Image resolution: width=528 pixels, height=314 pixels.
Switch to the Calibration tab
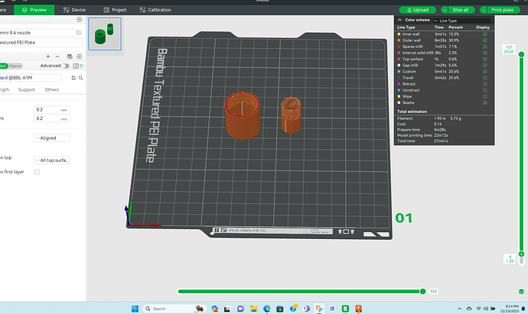(155, 10)
